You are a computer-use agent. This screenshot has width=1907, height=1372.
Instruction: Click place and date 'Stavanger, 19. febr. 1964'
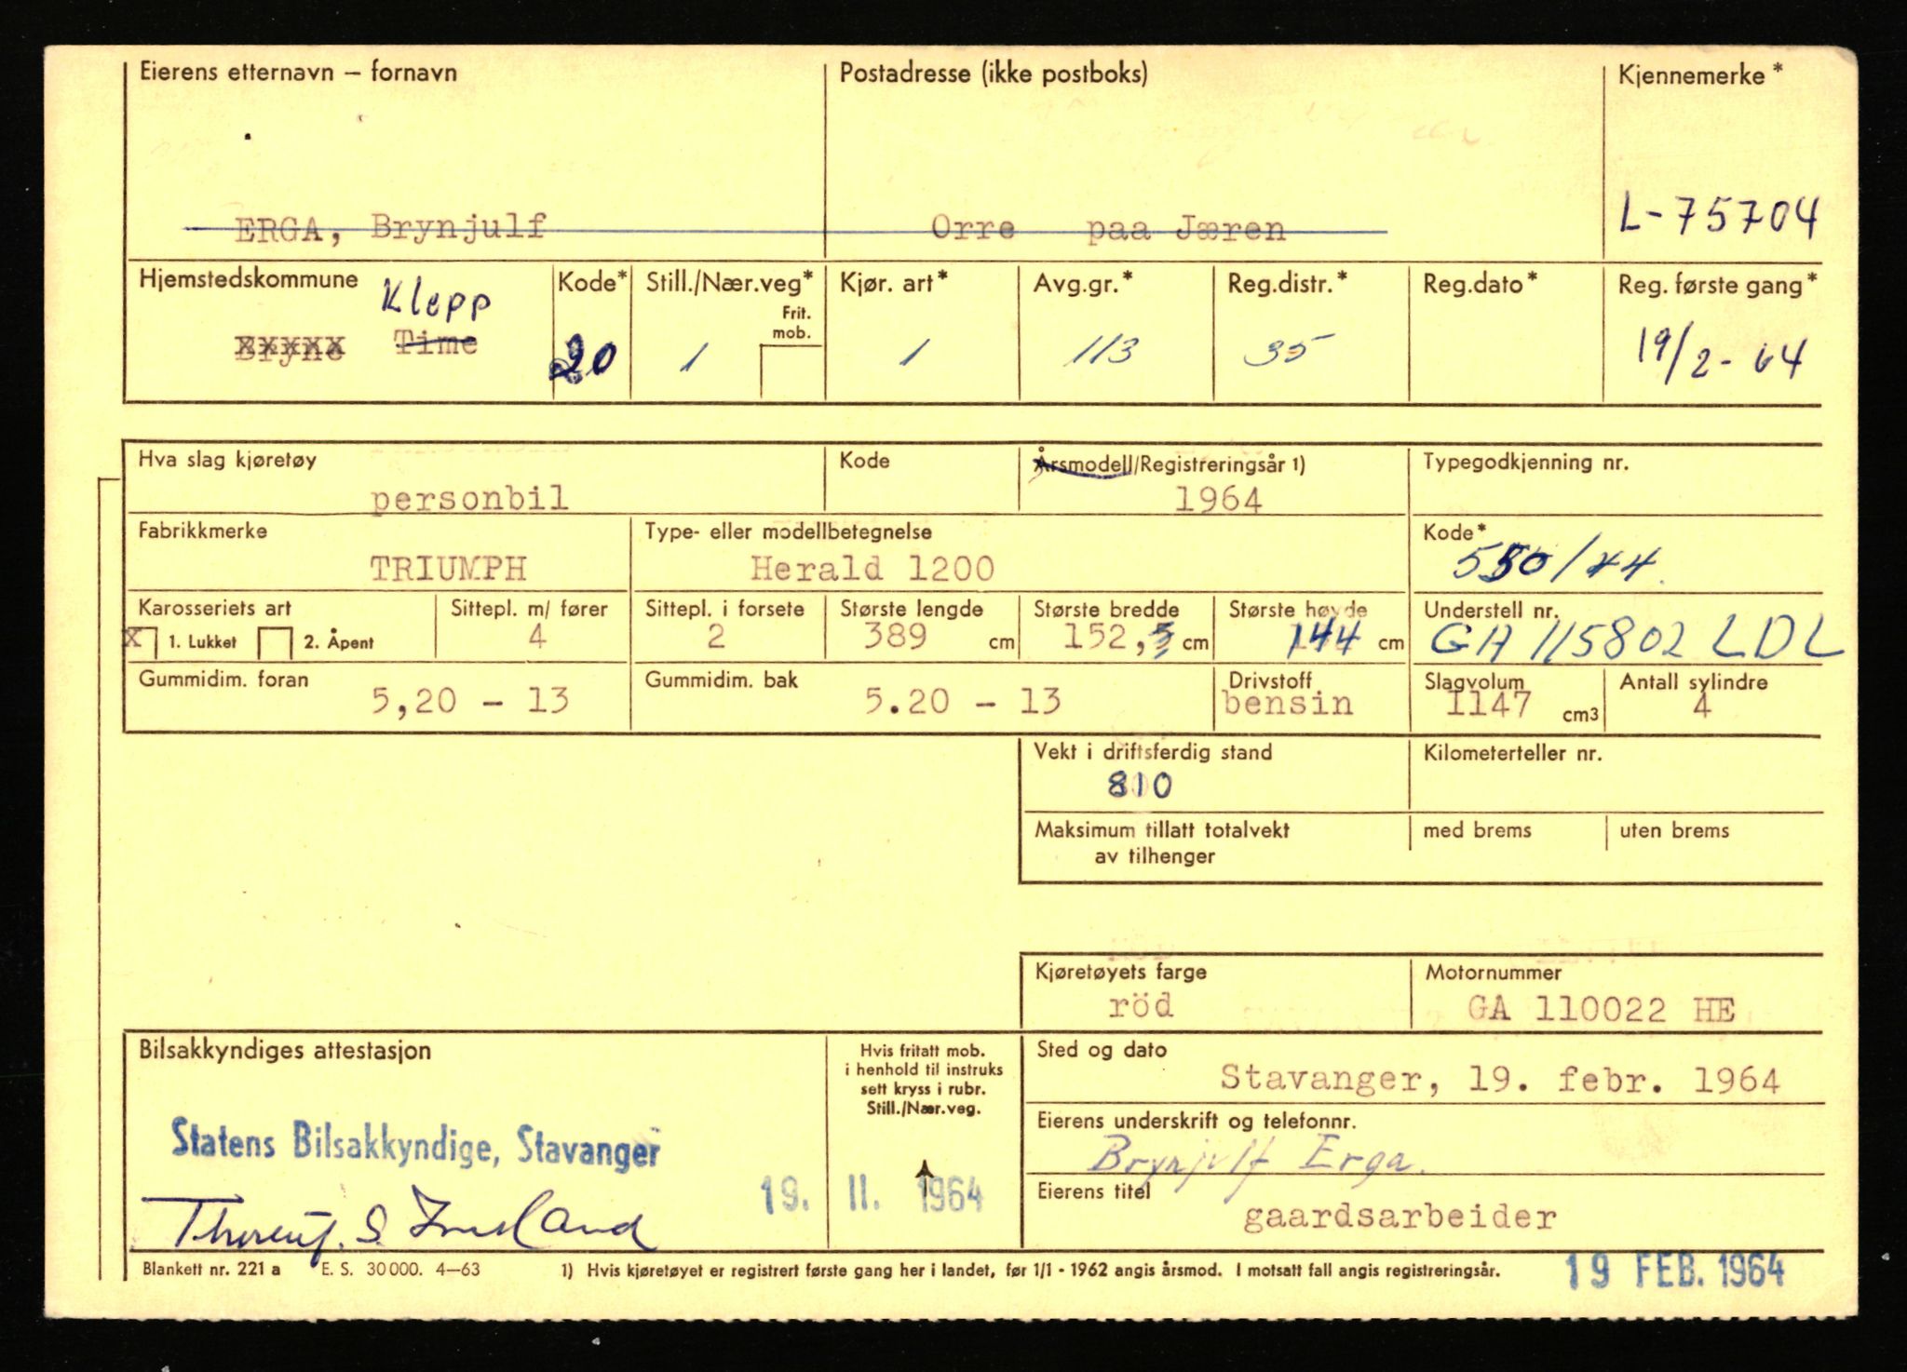(x=1500, y=1080)
